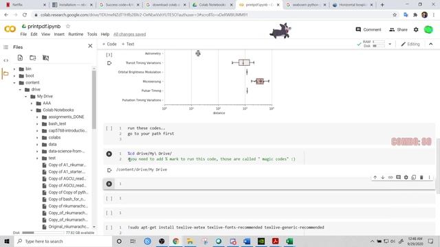Screen dimensions: 440x247
Task: Open the code snippets sidebar icon
Action: (5, 60)
